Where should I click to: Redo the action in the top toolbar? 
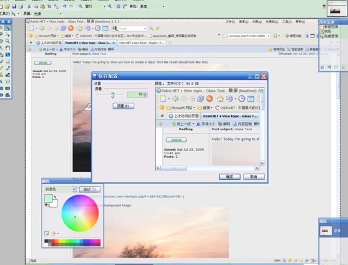point(71,6)
